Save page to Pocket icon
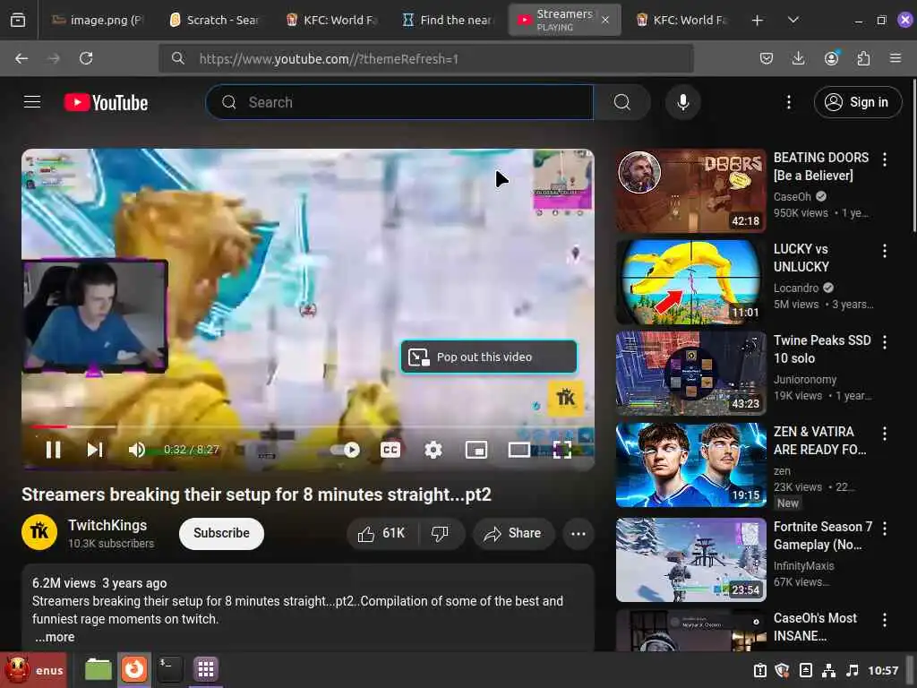Image resolution: width=917 pixels, height=688 pixels. (767, 58)
